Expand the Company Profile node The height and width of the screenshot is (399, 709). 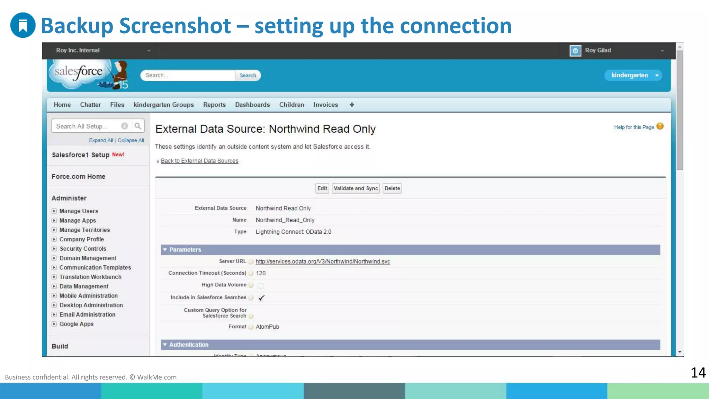click(x=54, y=239)
